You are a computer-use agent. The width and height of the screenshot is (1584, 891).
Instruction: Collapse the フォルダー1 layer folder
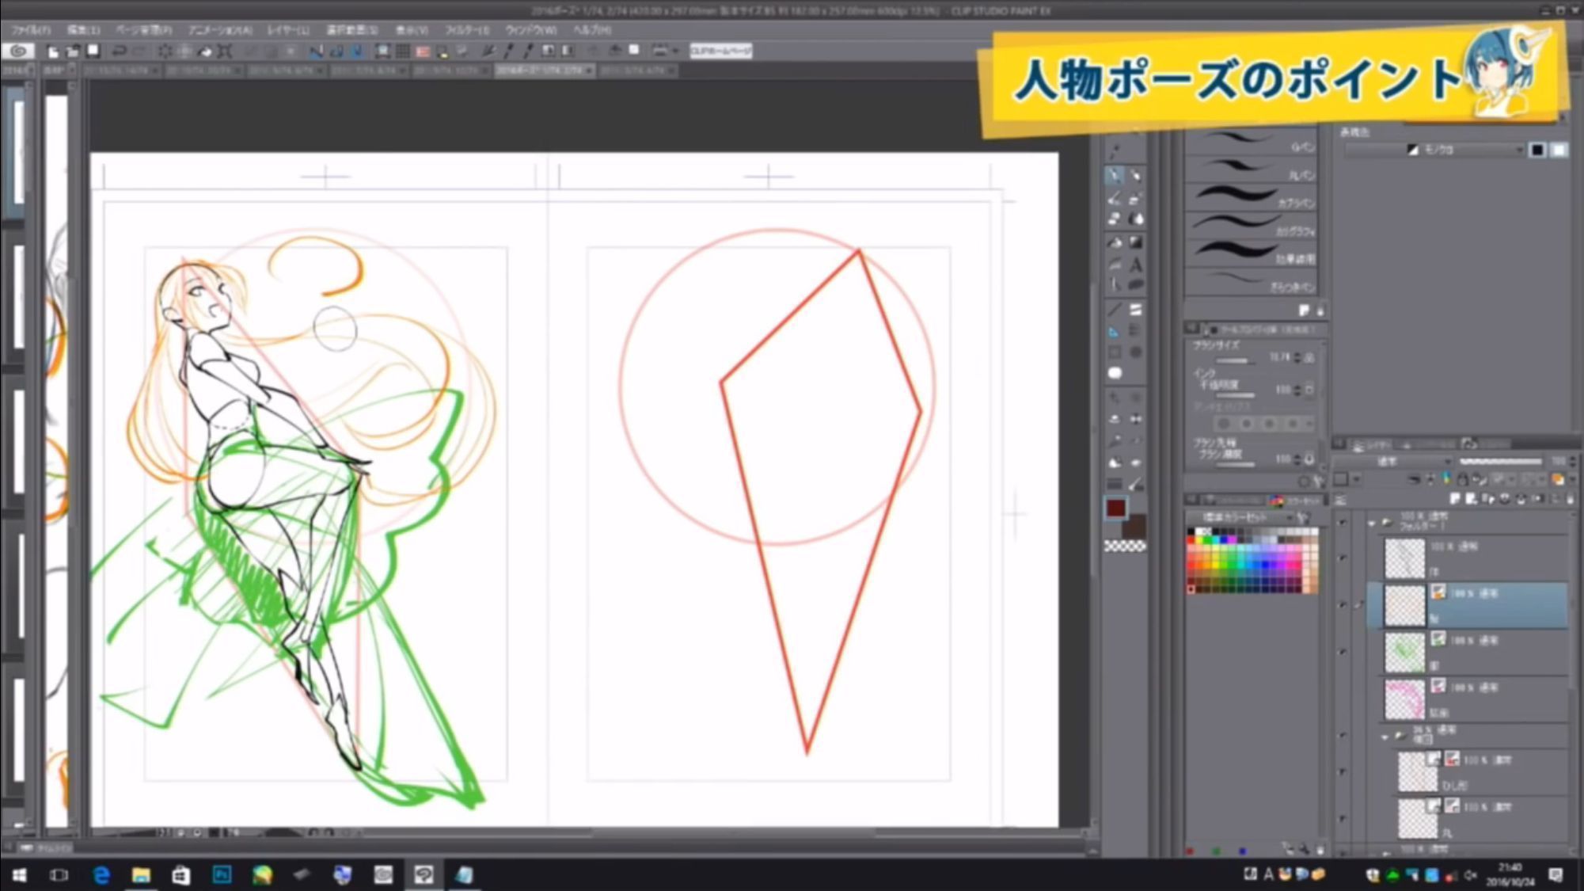[x=1372, y=523]
